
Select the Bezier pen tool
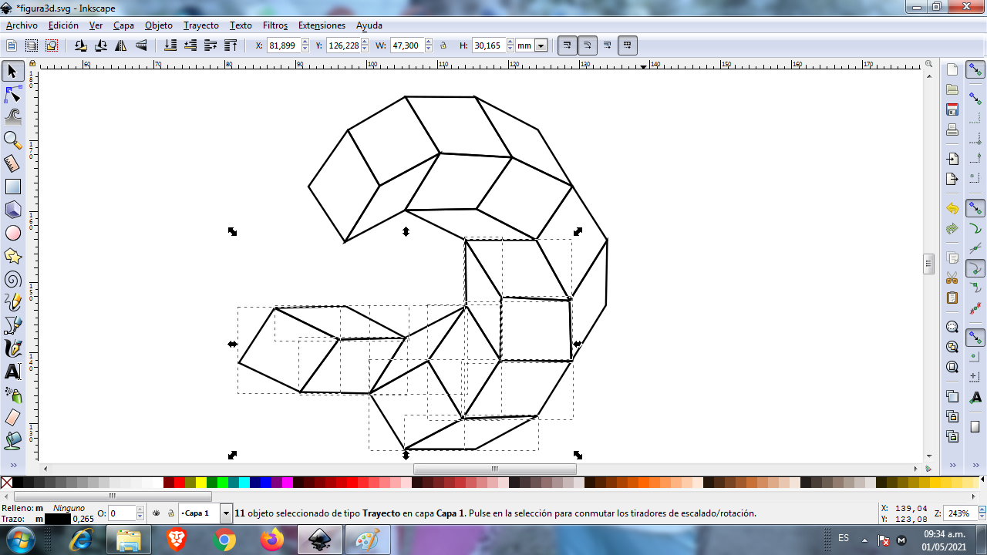click(x=12, y=325)
